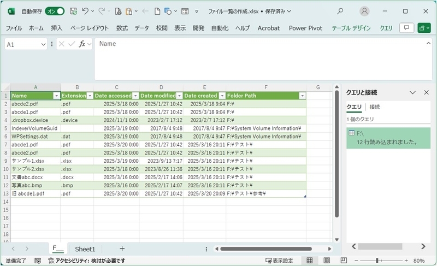This screenshot has height=266, width=437.
Task: Select cell containing .dropbox.device
Action: [36, 120]
